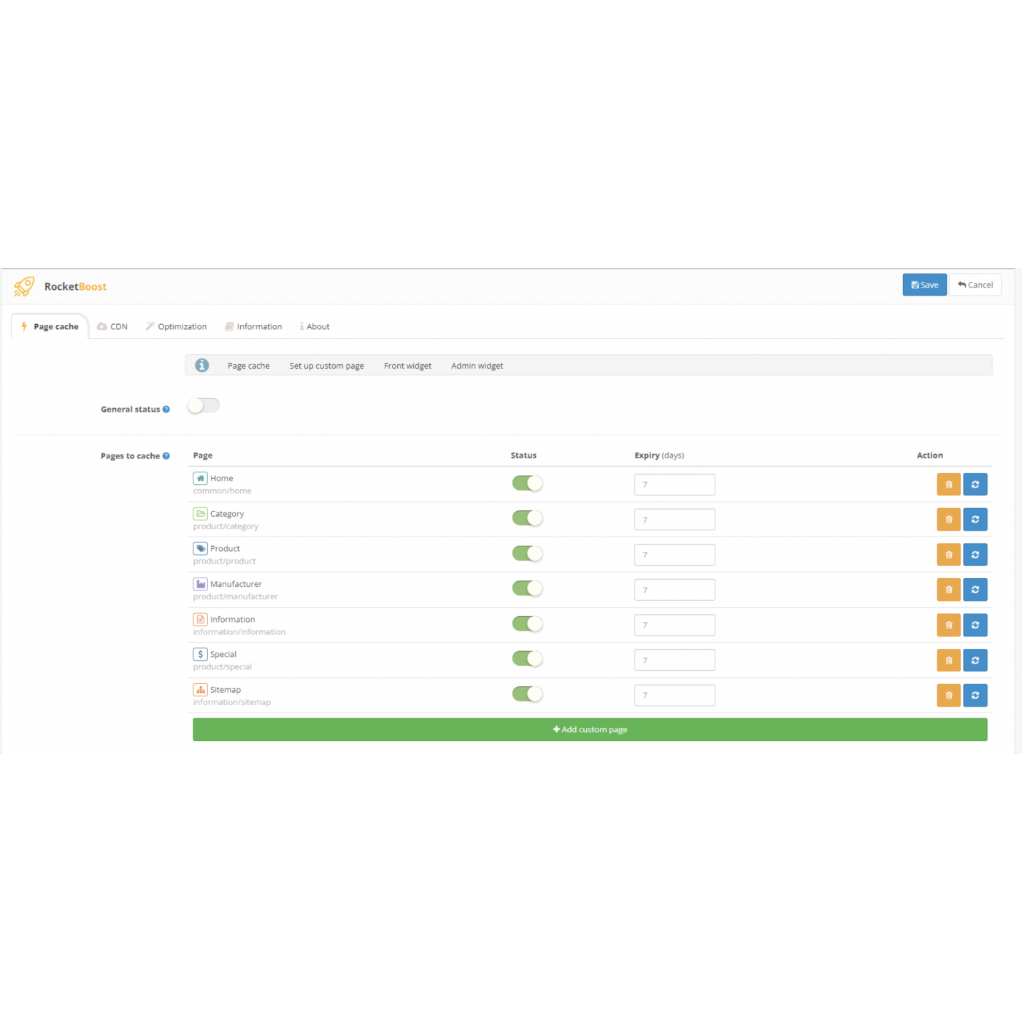Switch to the CDN tab
Viewport: 1022px width, 1022px height.
[x=112, y=327]
